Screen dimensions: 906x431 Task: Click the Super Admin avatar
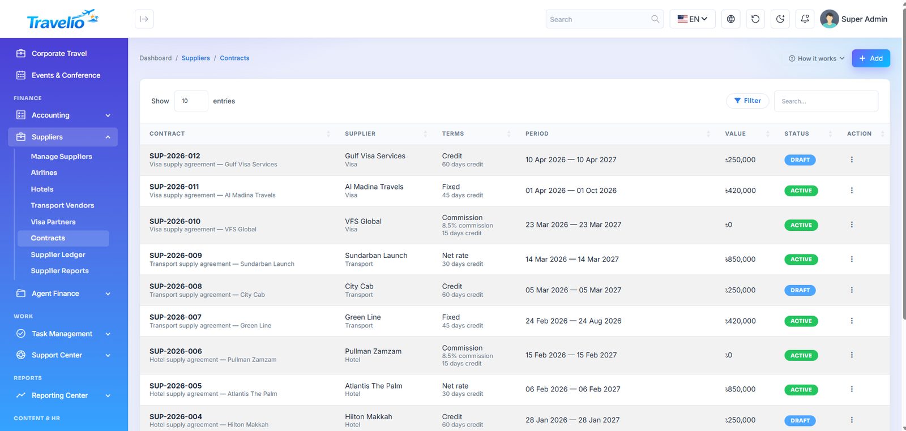pyautogui.click(x=830, y=19)
